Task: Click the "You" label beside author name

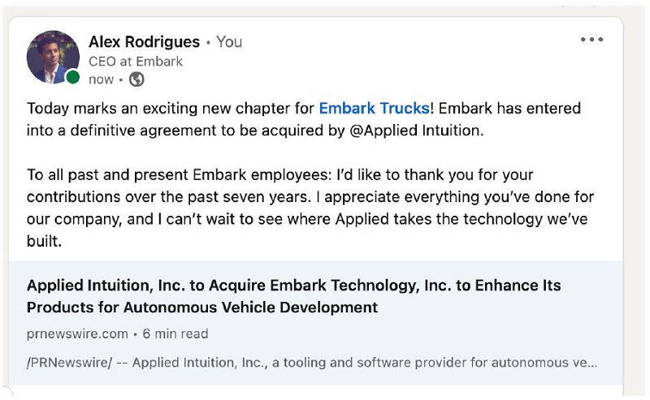Action: tap(229, 42)
